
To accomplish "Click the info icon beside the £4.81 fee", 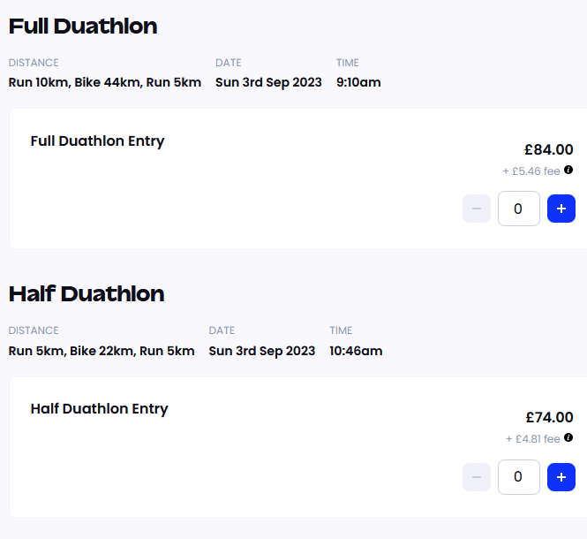I will pyautogui.click(x=568, y=437).
